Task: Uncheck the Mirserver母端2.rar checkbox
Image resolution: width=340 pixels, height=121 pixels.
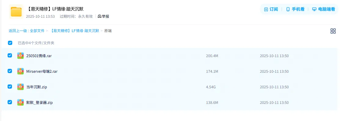Action: tap(10, 71)
